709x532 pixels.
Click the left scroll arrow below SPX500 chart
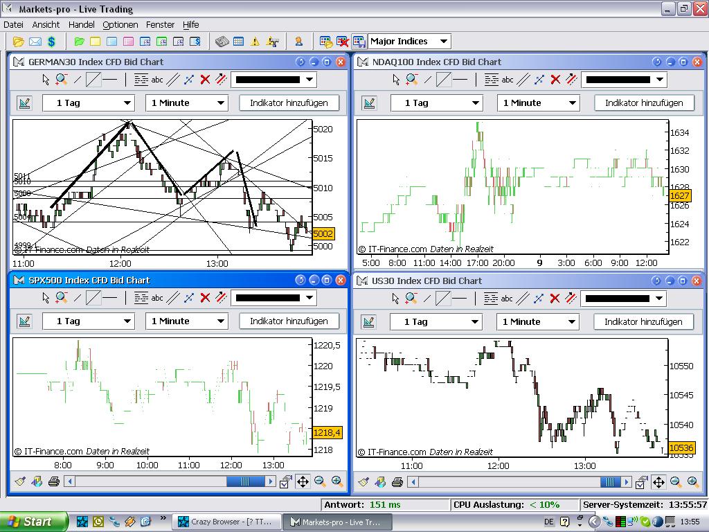click(x=70, y=481)
